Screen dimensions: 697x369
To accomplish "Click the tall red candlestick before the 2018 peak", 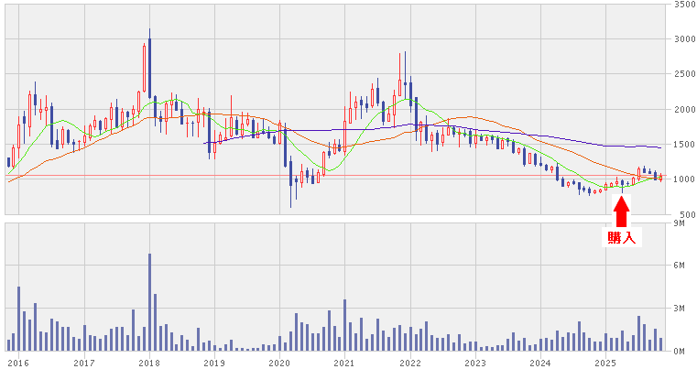I will point(144,69).
